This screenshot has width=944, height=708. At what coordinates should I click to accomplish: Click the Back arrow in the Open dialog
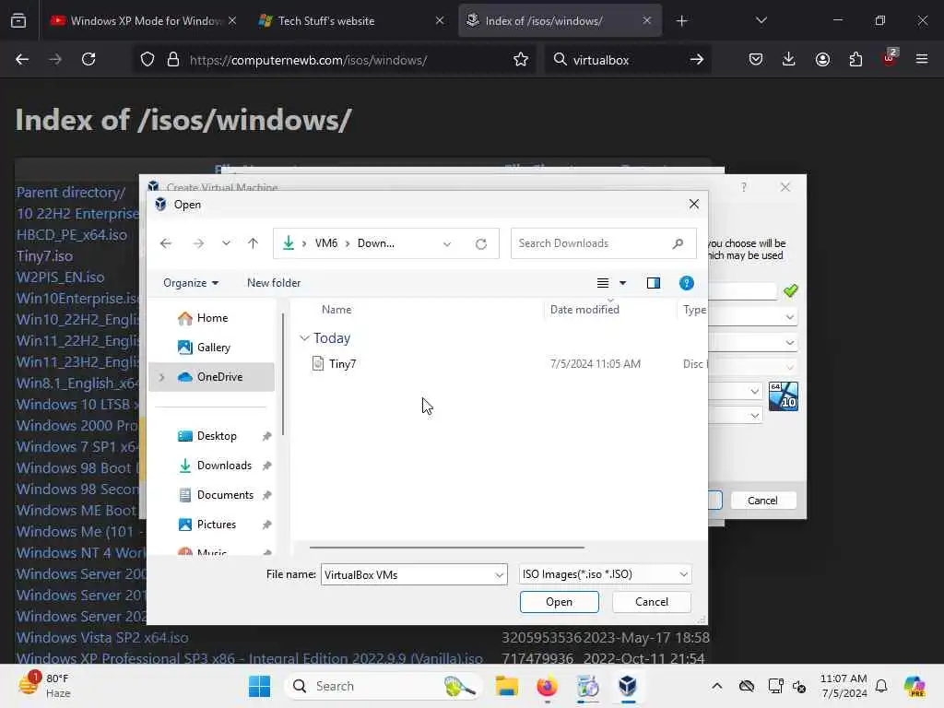166,243
